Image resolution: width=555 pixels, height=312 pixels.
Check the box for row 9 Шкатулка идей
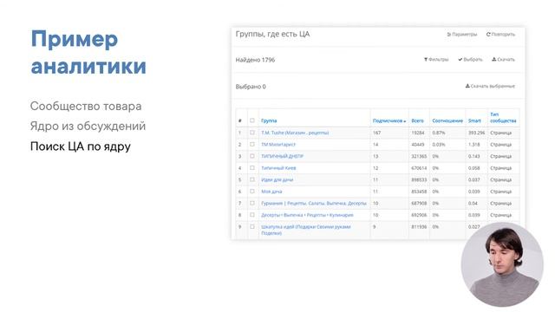pos(252,226)
